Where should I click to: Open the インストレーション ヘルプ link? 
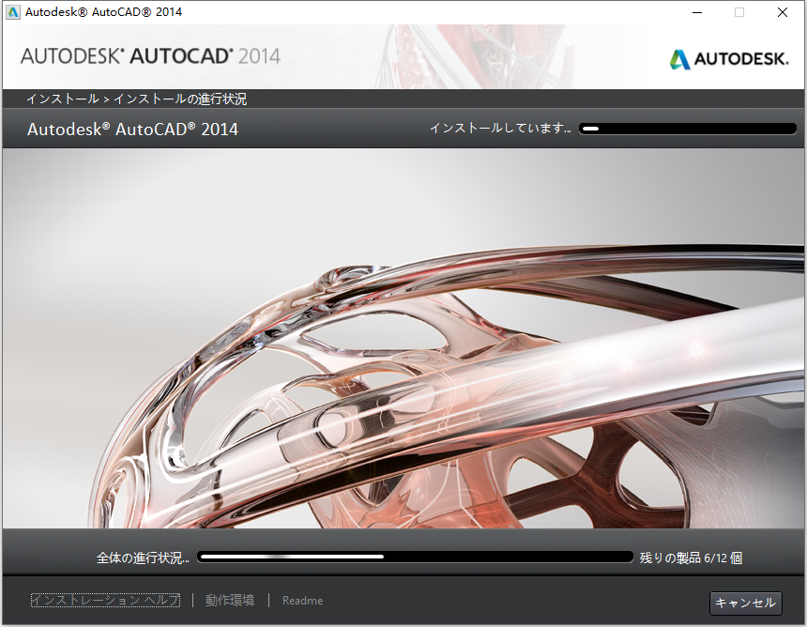105,600
